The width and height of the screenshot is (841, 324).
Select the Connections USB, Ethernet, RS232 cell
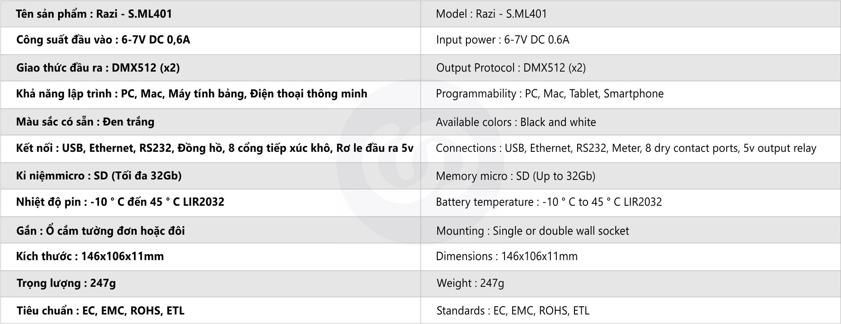pyautogui.click(x=626, y=148)
